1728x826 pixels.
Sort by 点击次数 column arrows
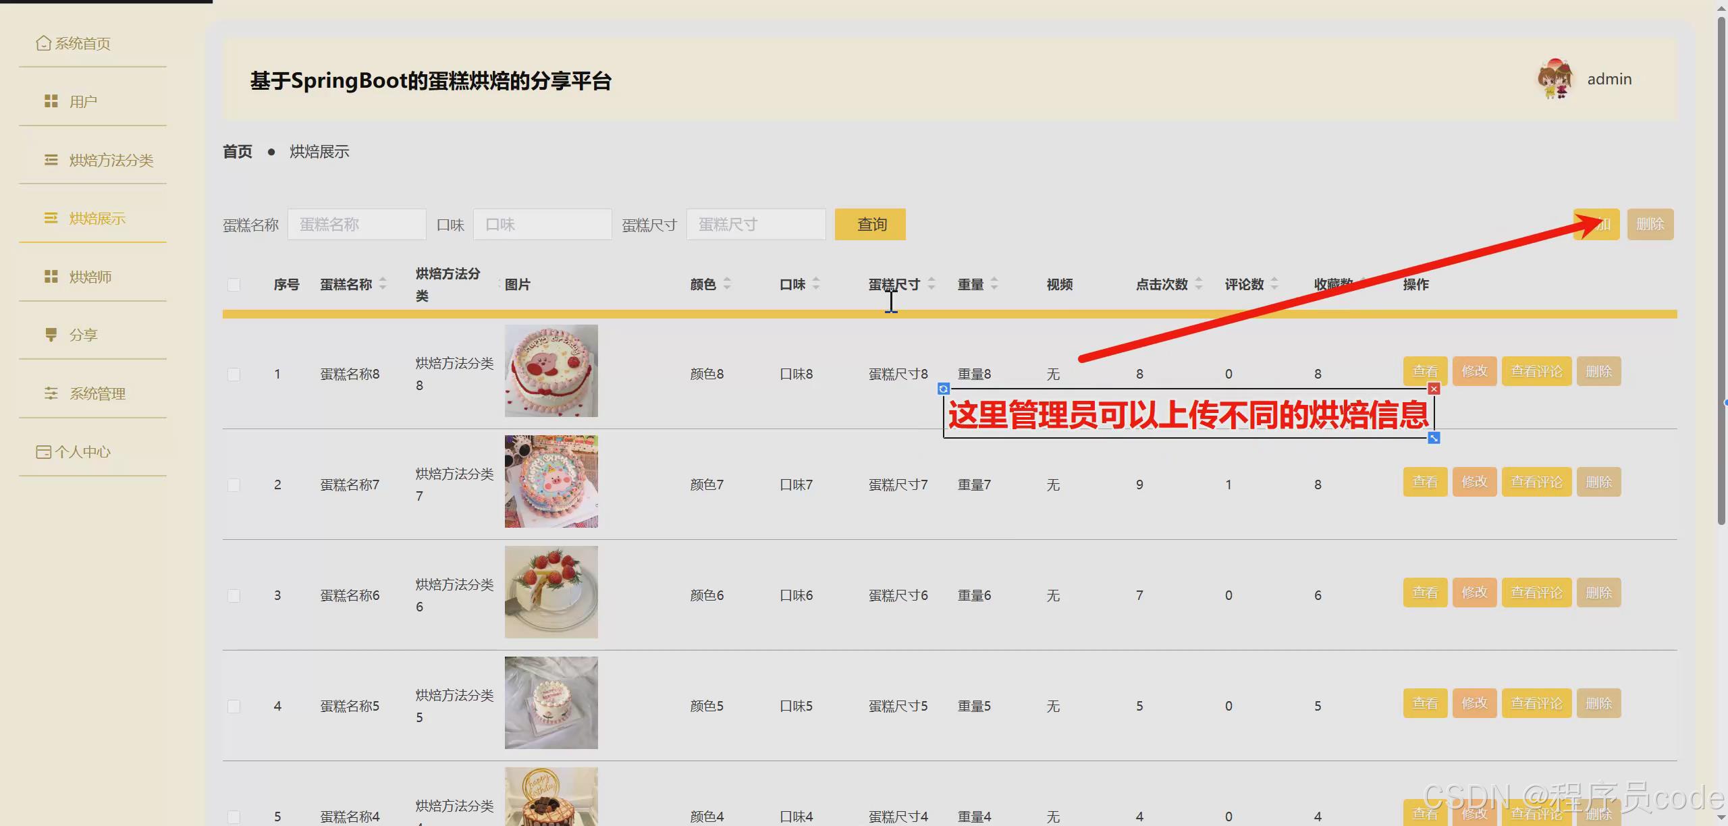[1199, 283]
